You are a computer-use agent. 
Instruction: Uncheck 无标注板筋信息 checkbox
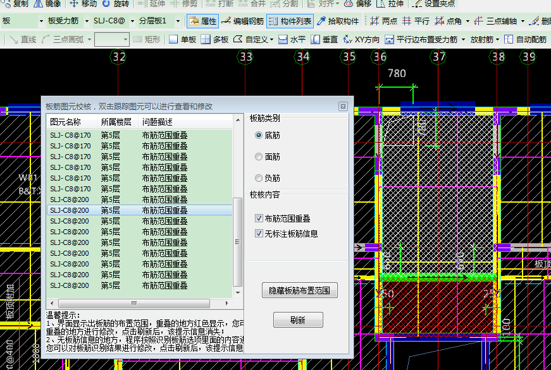pos(259,234)
